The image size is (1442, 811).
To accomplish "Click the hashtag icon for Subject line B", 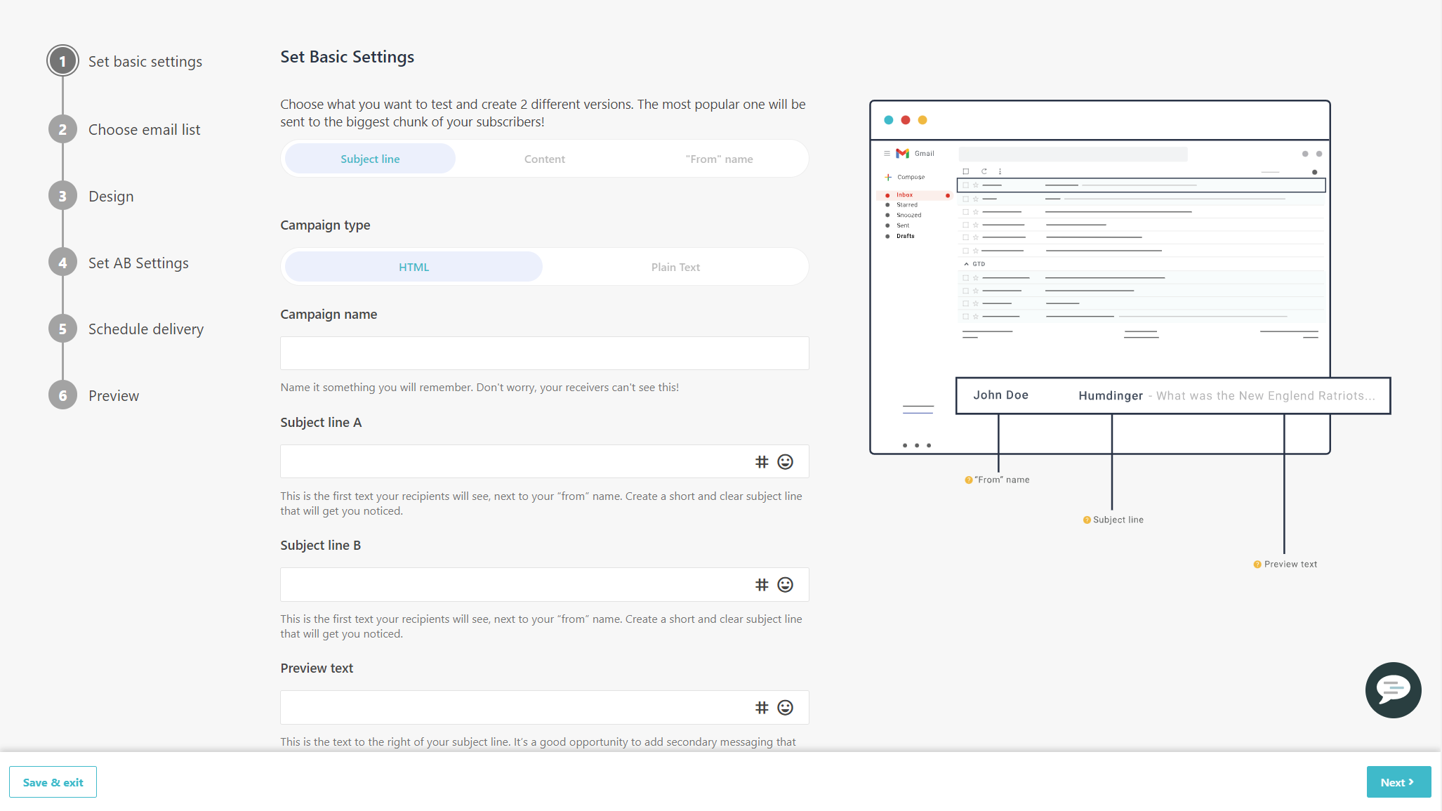I will tap(761, 584).
